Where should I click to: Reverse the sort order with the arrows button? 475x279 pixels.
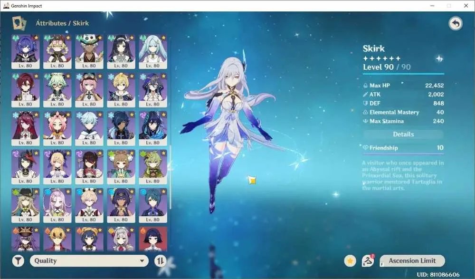(160, 260)
